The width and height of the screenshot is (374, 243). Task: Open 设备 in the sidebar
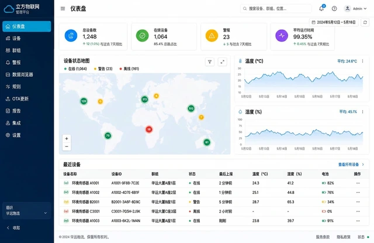pyautogui.click(x=27, y=38)
